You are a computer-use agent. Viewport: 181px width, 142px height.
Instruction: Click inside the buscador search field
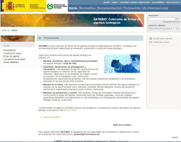coord(162,19)
